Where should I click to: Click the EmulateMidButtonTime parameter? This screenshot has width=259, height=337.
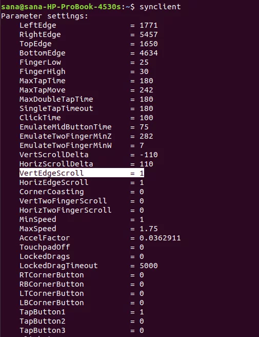pyautogui.click(x=66, y=127)
